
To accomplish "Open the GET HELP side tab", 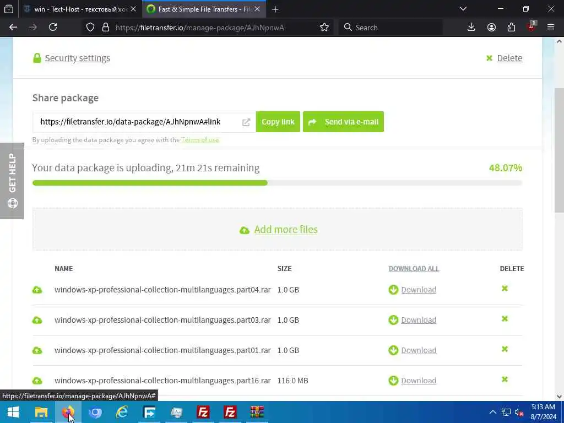I will 12,181.
